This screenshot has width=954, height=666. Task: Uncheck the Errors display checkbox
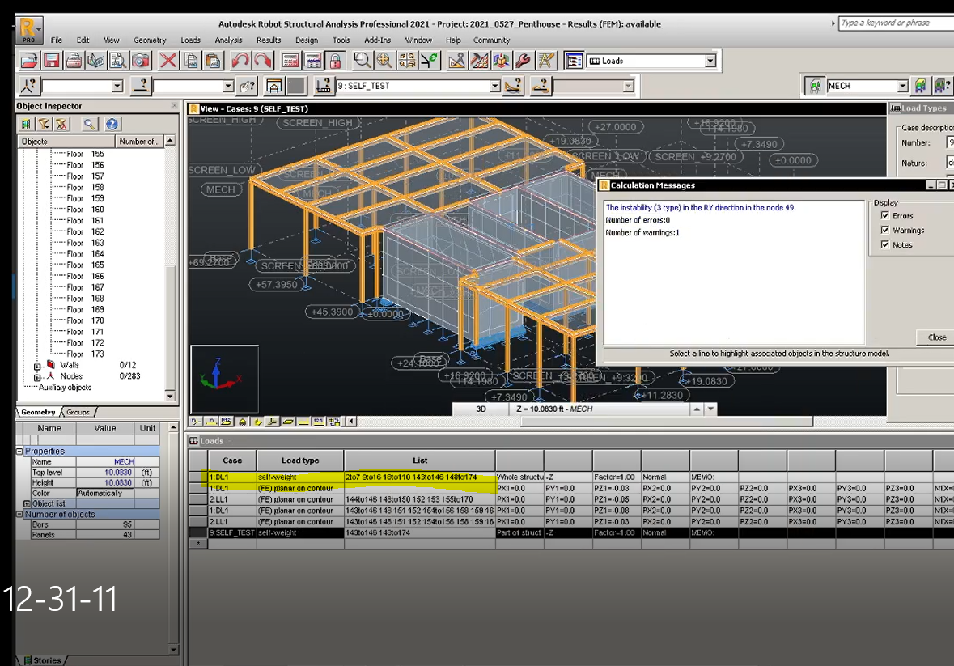tap(885, 215)
